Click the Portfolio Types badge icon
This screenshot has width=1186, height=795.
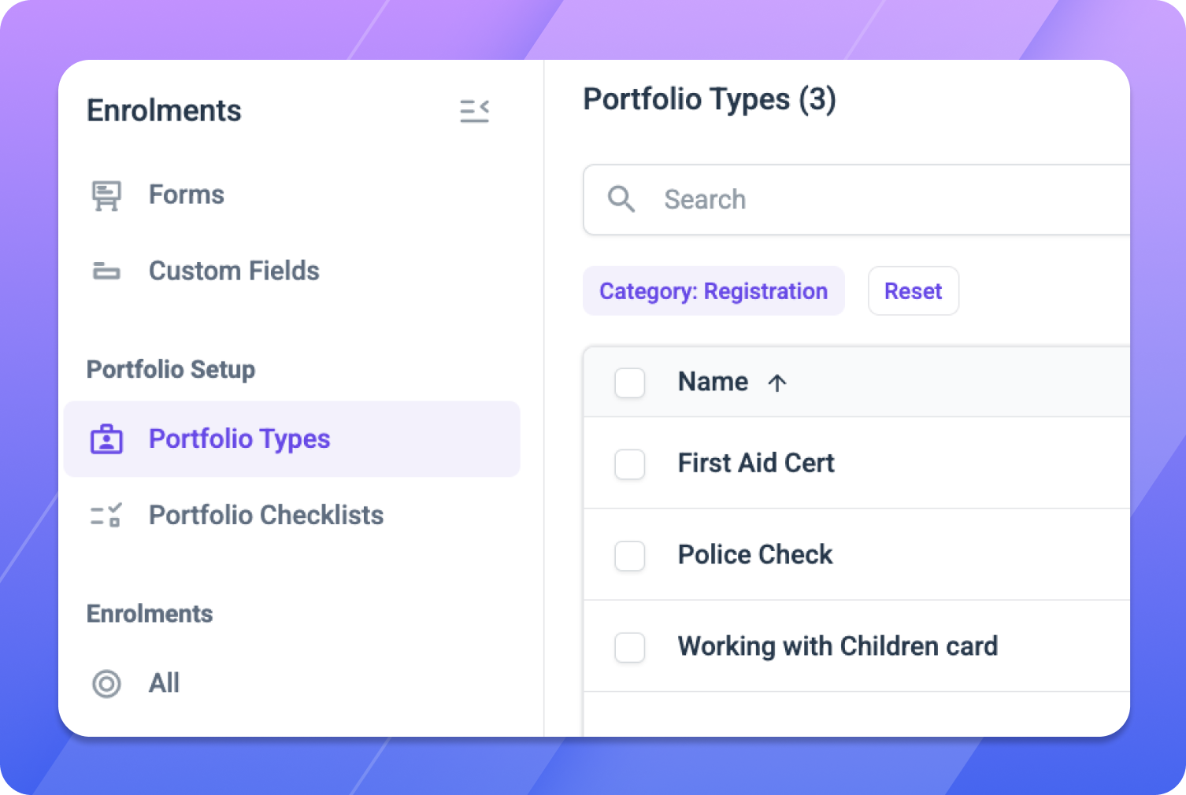106,439
